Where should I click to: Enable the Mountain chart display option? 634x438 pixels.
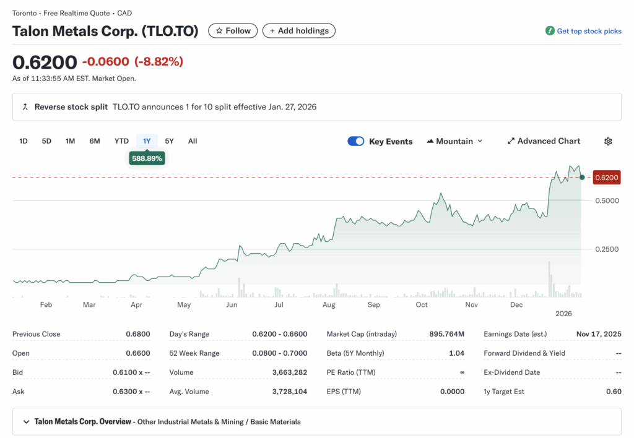coord(455,141)
